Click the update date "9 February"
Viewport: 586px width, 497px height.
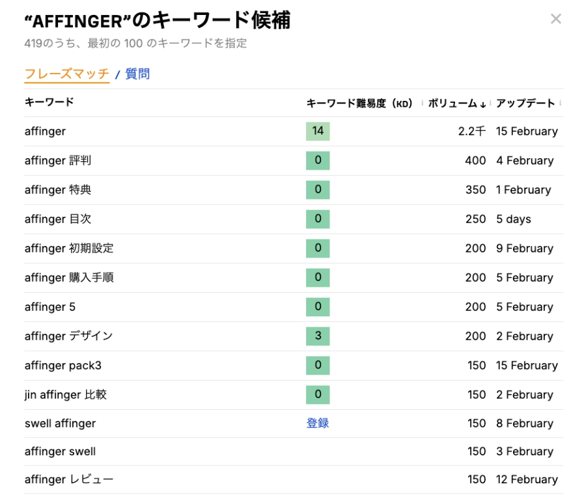(x=525, y=248)
